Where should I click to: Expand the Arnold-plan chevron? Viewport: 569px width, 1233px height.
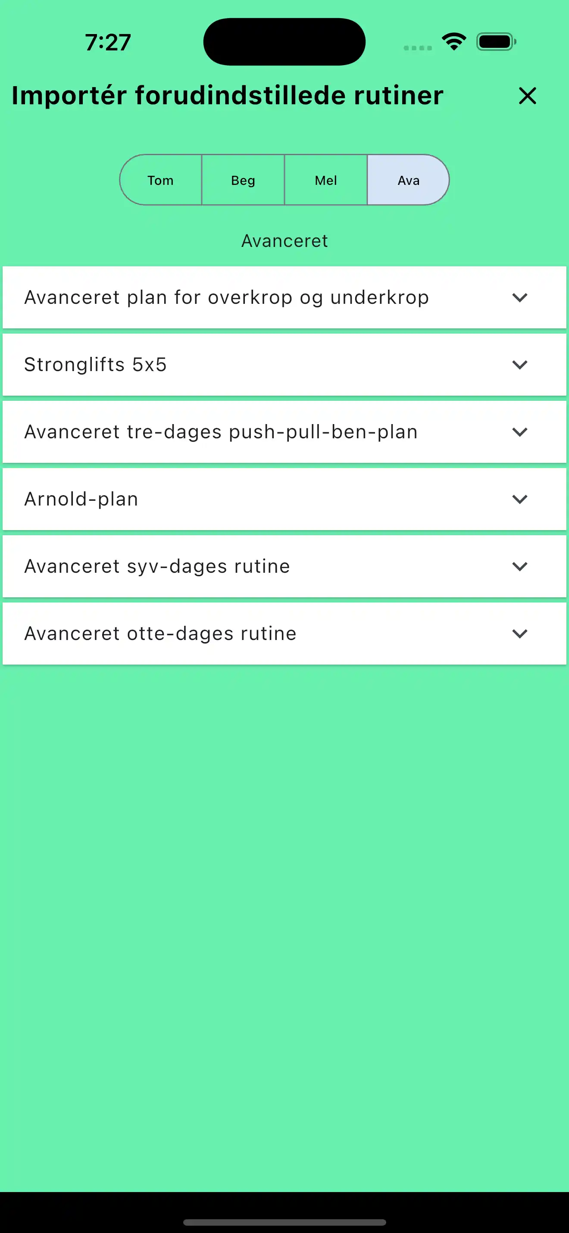click(520, 499)
